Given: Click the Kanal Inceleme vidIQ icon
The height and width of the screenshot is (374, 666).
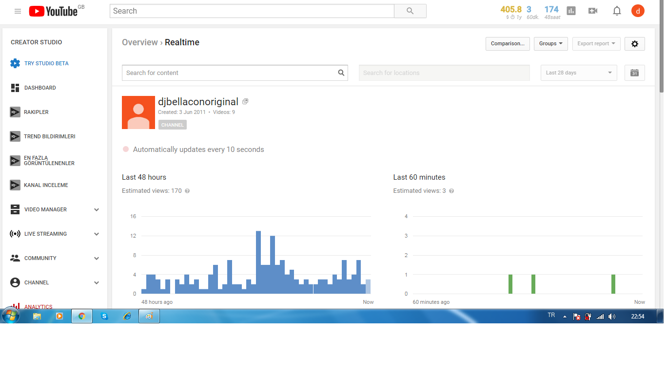Looking at the screenshot, I should pyautogui.click(x=15, y=185).
